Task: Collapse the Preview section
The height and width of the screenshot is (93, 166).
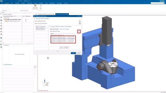Action: [3, 45]
